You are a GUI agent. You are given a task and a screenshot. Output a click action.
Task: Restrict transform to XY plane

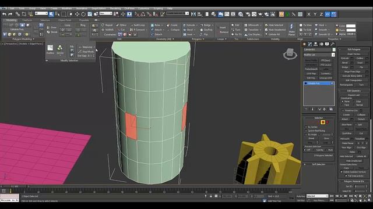(x=328, y=15)
